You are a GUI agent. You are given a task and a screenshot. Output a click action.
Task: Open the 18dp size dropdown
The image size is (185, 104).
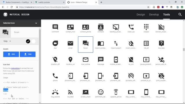(7, 41)
